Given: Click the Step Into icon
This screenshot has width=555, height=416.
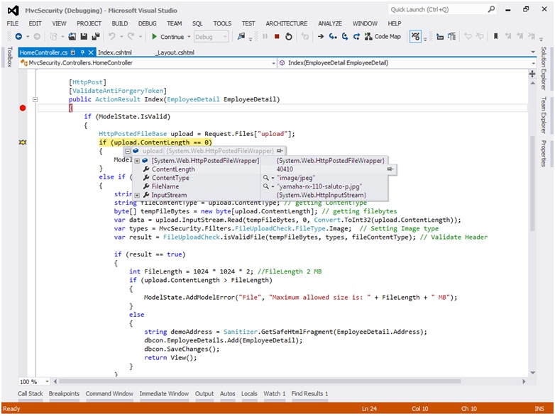Looking at the screenshot, I should [x=333, y=36].
